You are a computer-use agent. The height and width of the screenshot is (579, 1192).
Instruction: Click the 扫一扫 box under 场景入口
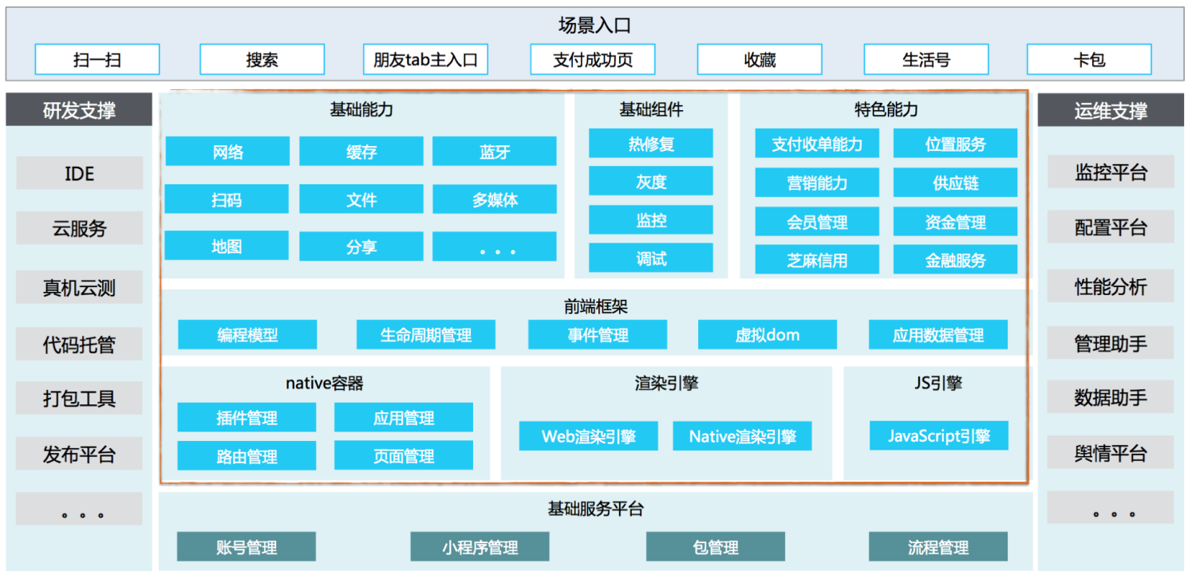click(97, 60)
